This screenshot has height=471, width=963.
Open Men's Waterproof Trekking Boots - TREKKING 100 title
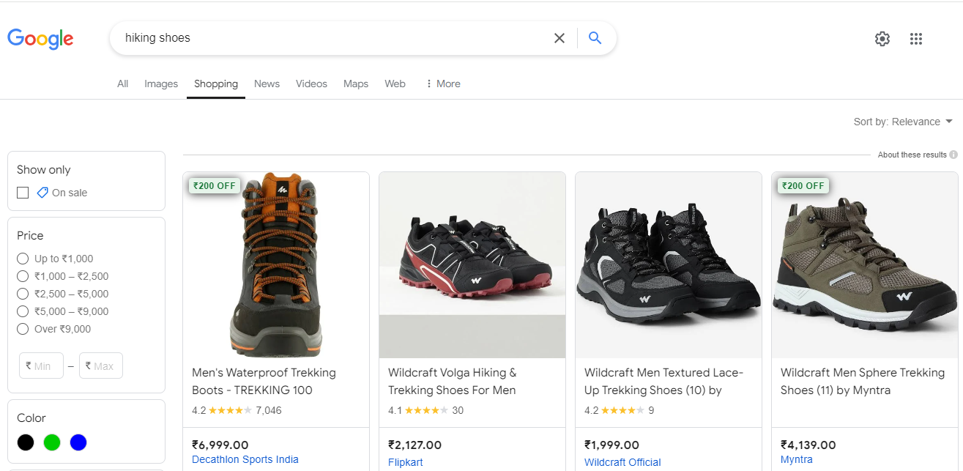[264, 381]
